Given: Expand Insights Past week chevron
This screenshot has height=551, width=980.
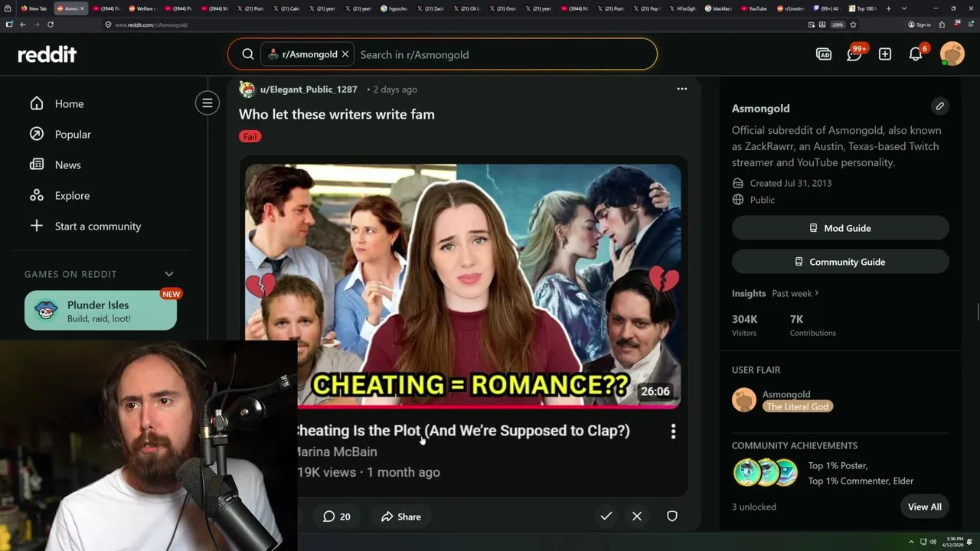Looking at the screenshot, I should (817, 293).
